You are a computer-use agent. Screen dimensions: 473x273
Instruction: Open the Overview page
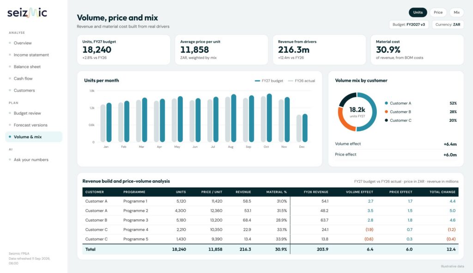[22, 43]
